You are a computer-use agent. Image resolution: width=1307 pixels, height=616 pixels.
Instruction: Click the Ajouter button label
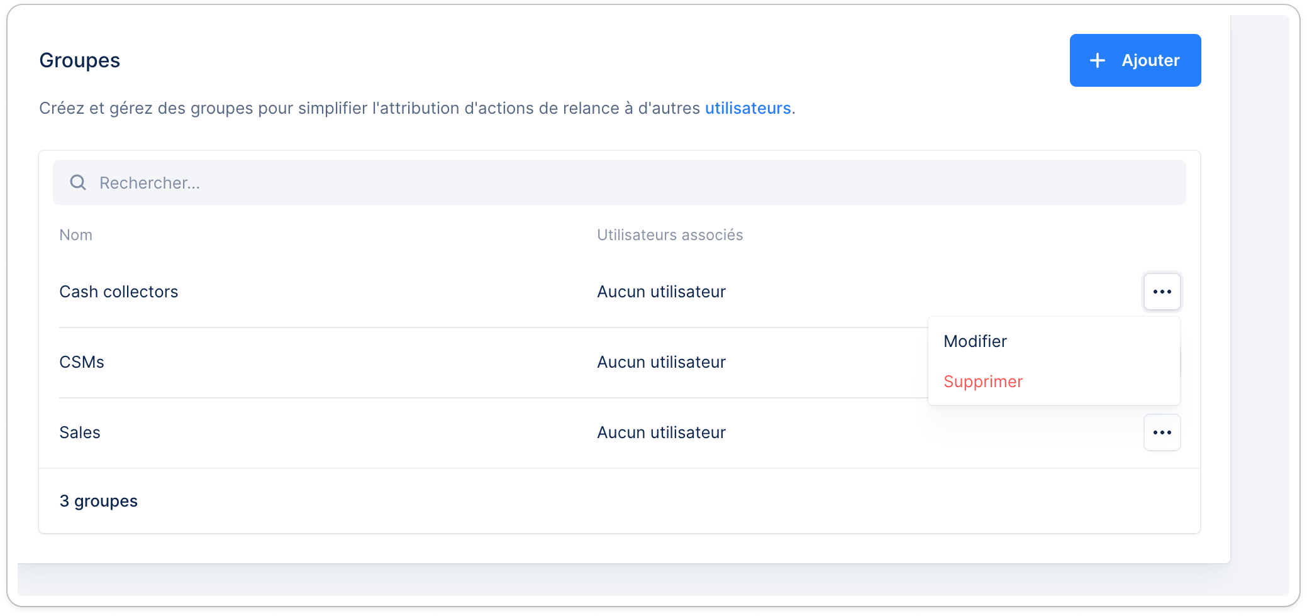pyautogui.click(x=1150, y=60)
